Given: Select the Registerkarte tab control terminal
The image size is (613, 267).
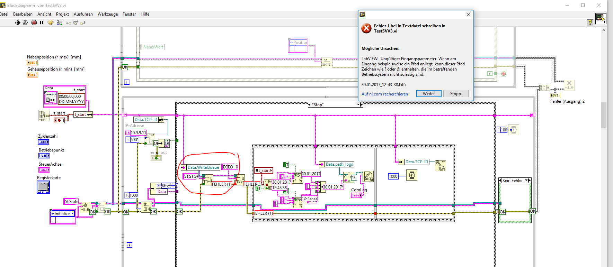Looking at the screenshot, I should (x=43, y=187).
